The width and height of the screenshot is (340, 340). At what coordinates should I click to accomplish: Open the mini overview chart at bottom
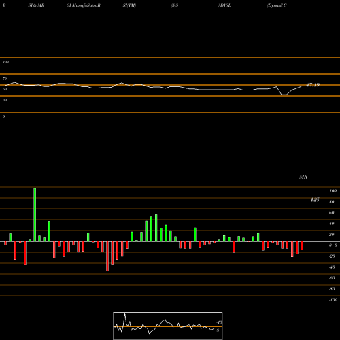[x=168, y=326]
